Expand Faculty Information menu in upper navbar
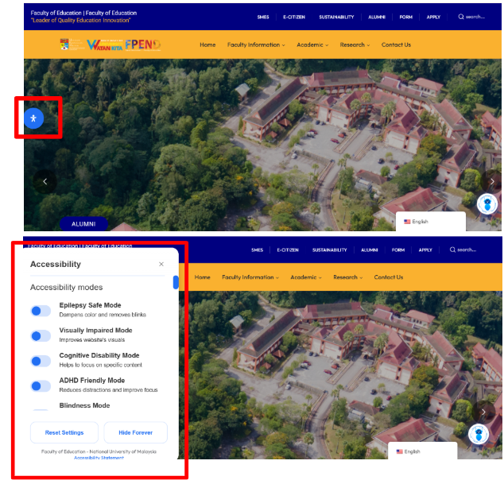Viewport: 504px width, 480px height. click(x=255, y=45)
